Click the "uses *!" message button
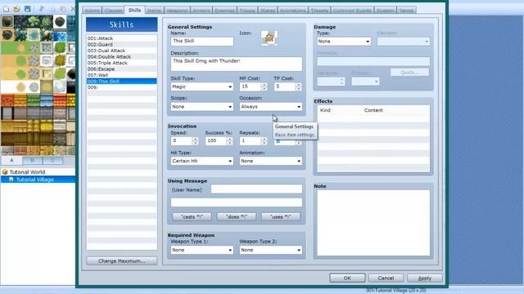 (x=281, y=216)
